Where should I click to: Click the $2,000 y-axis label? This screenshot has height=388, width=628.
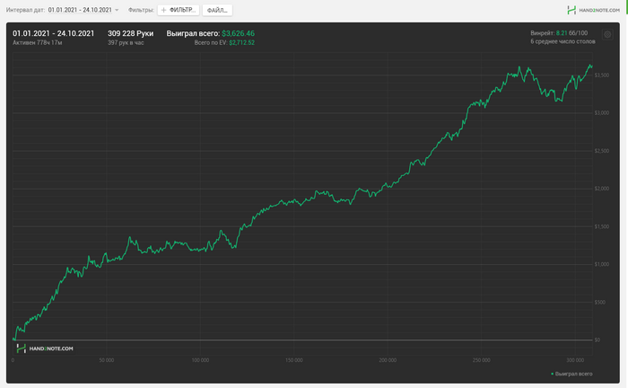point(602,189)
